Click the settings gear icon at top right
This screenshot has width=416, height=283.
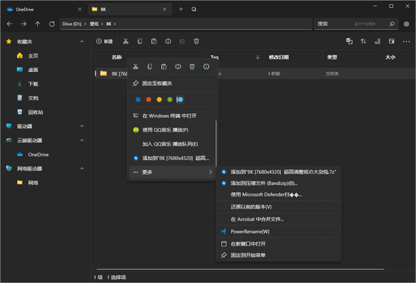pos(406,24)
